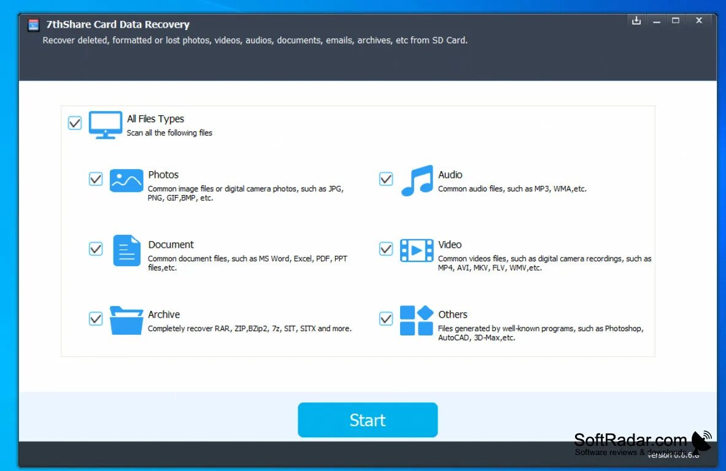Click 'Scan all the following files' text
The image size is (726, 471).
[x=169, y=133]
